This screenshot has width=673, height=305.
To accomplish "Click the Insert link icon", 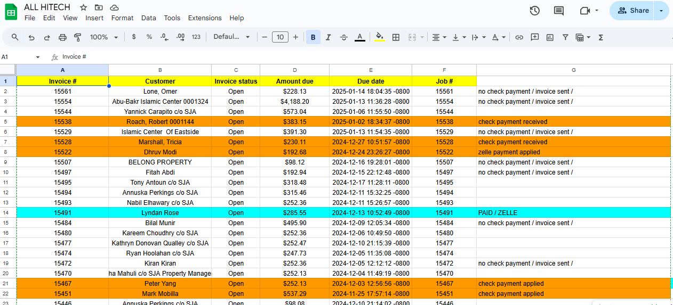I will point(519,37).
